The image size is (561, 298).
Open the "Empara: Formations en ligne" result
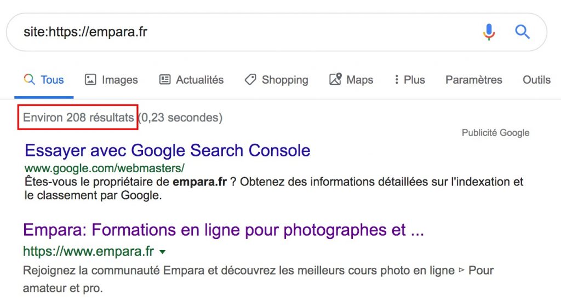(x=224, y=230)
